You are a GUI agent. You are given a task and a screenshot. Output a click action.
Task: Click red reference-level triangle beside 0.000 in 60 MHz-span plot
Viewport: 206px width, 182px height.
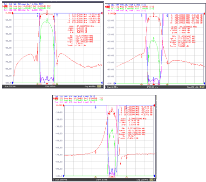13,13
